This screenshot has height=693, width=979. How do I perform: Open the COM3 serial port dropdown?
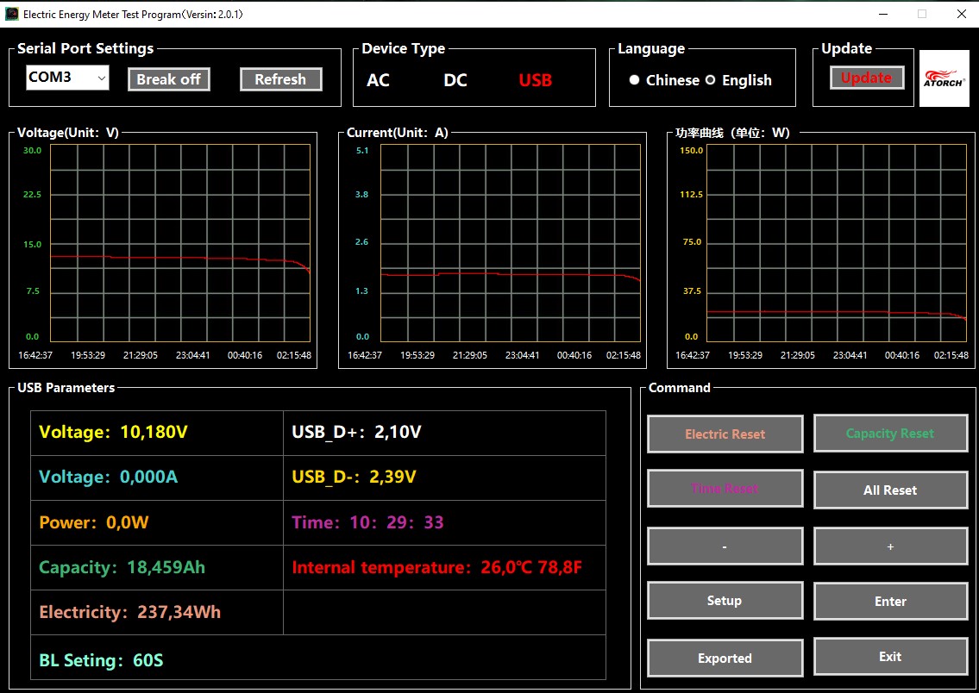(67, 78)
